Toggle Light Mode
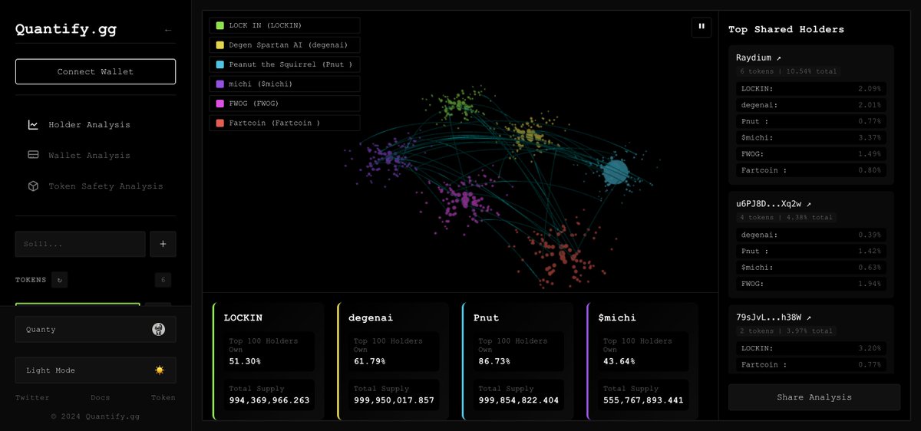 pyautogui.click(x=95, y=370)
